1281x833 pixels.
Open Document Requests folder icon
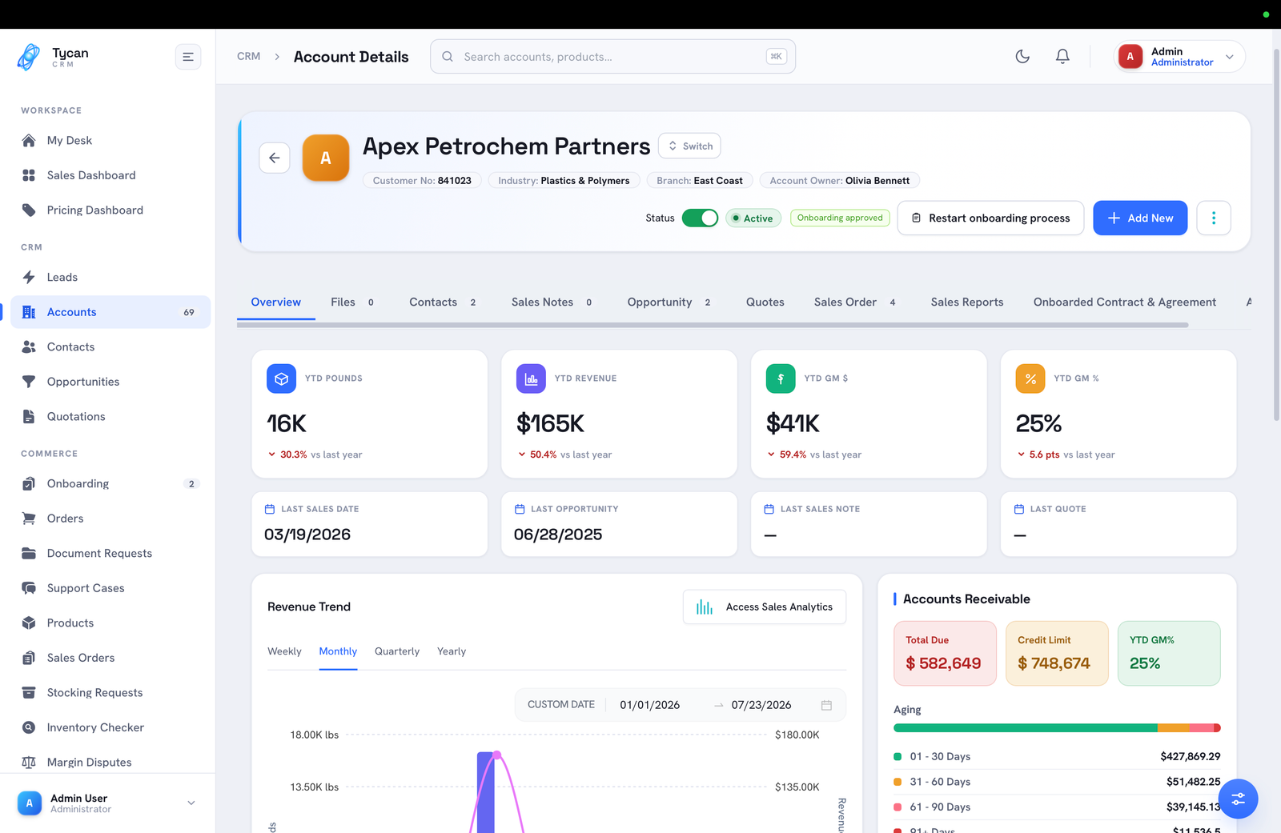pyautogui.click(x=29, y=553)
